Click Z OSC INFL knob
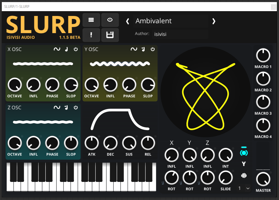This screenshot has width=279, height=200. coord(33,143)
